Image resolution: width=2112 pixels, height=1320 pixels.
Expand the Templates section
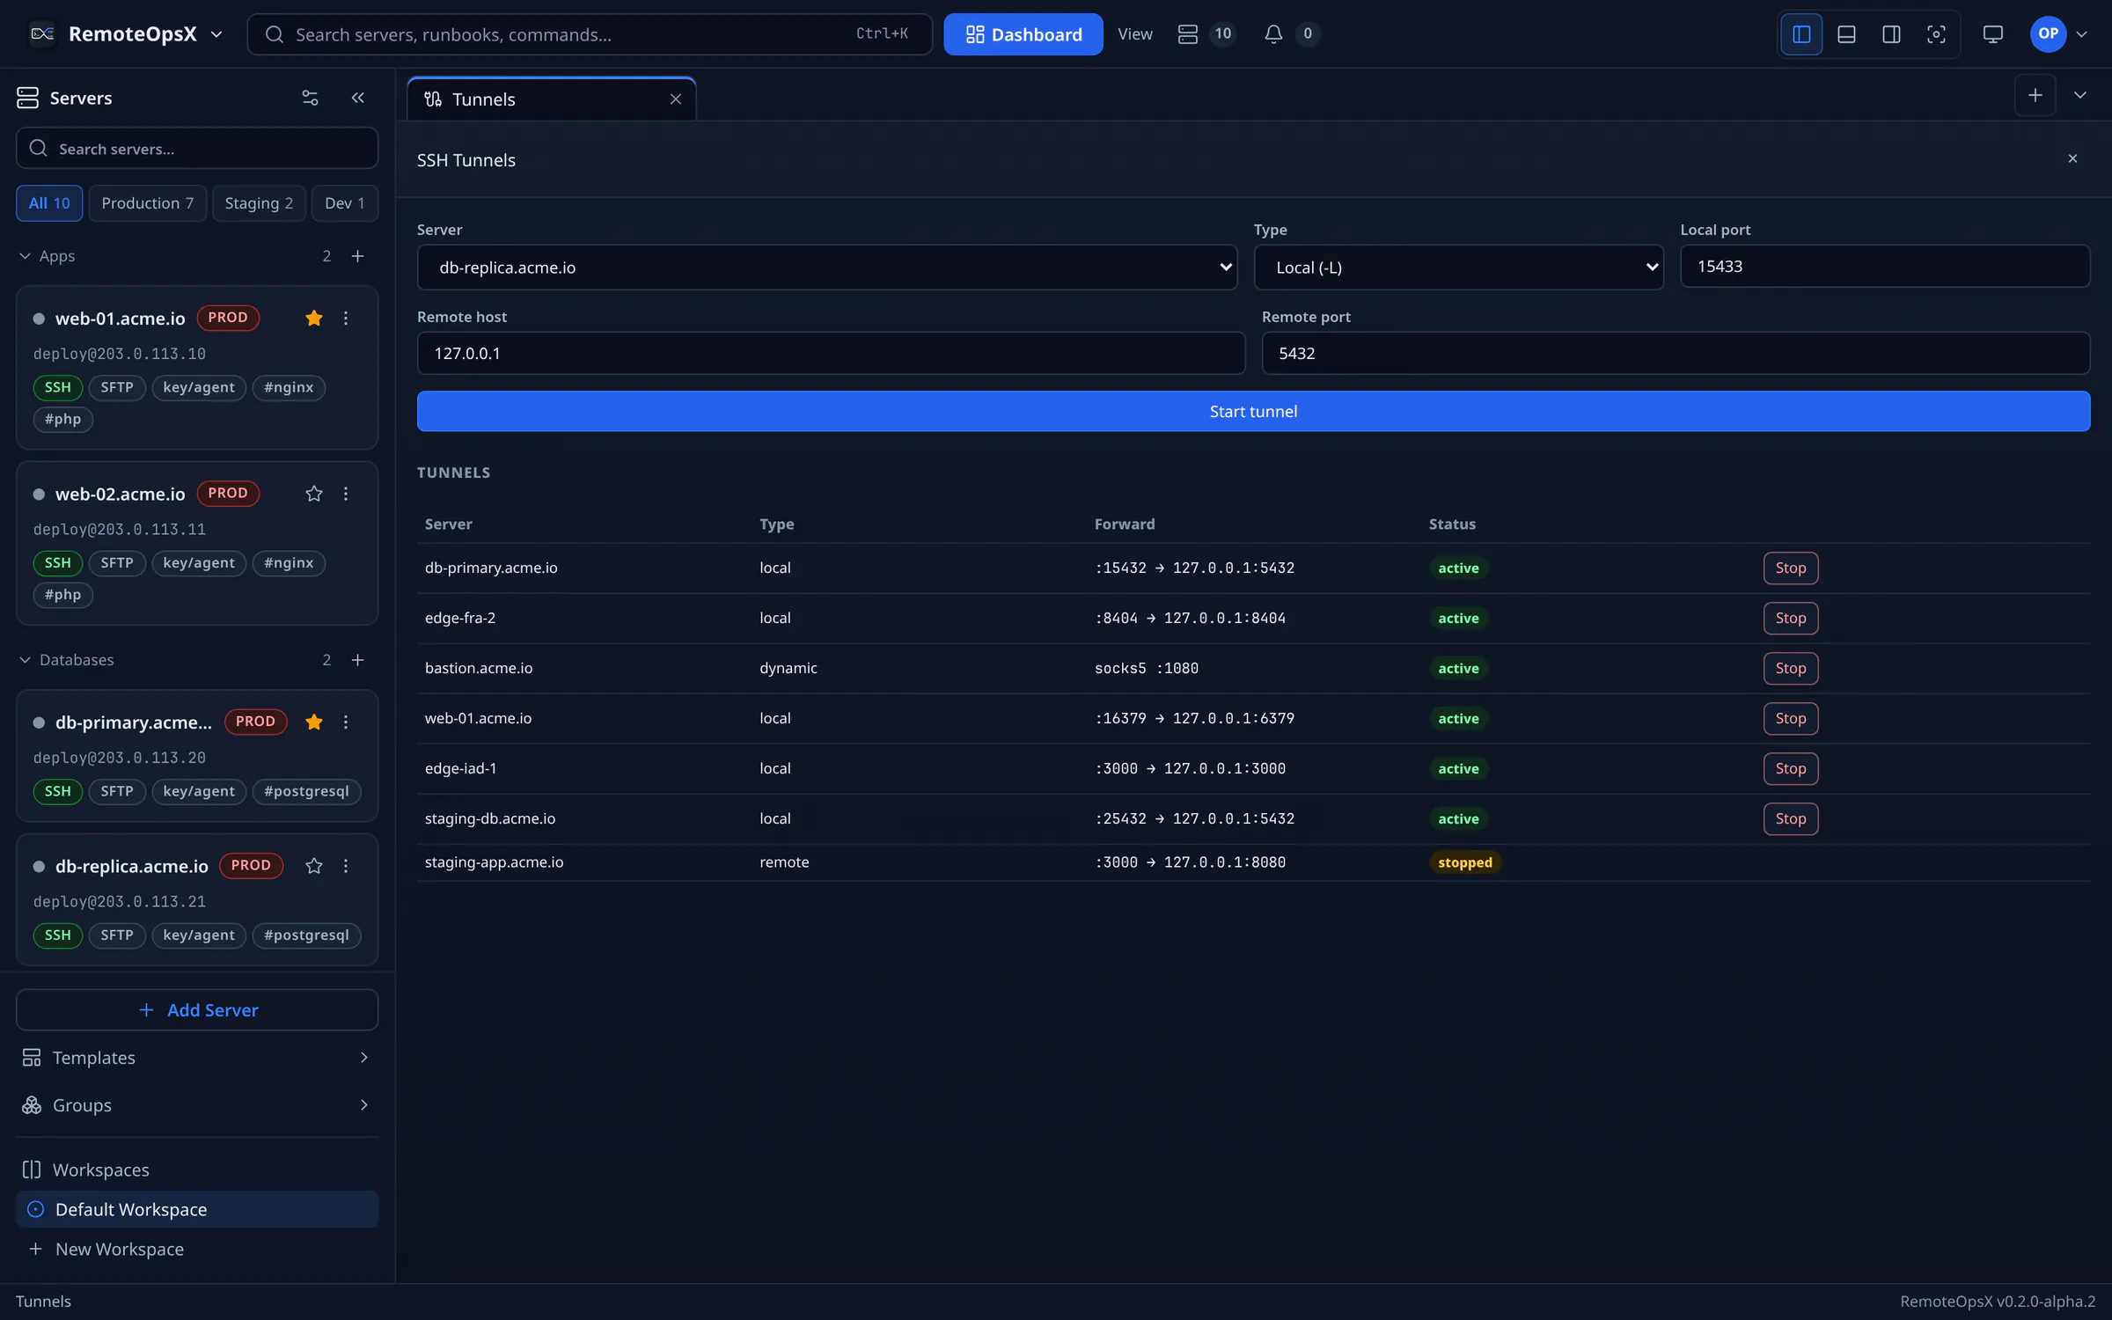(x=197, y=1058)
